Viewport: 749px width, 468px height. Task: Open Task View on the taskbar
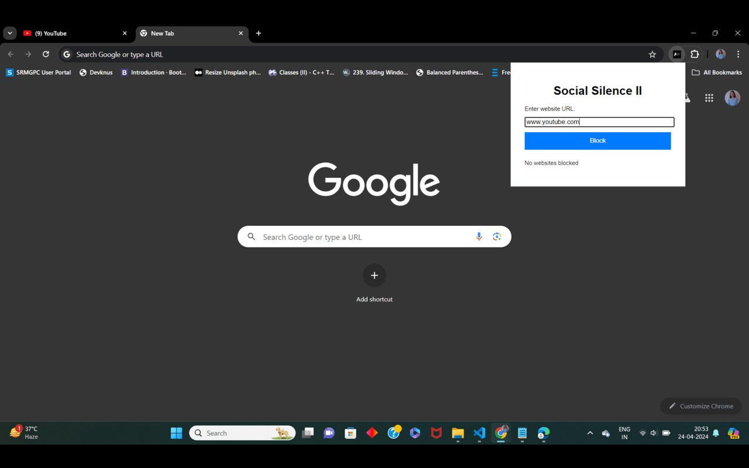308,433
